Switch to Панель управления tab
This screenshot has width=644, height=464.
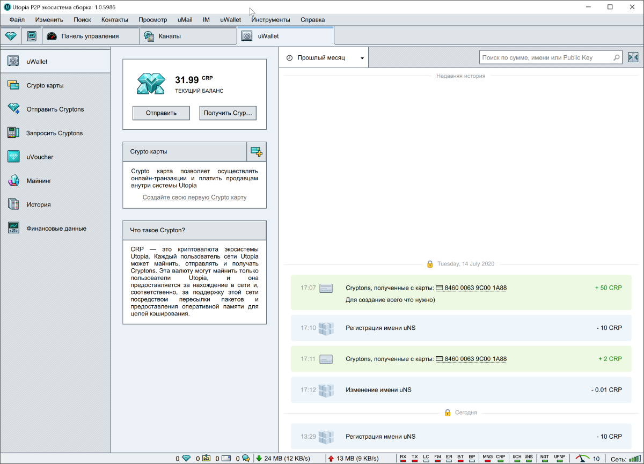coord(90,36)
